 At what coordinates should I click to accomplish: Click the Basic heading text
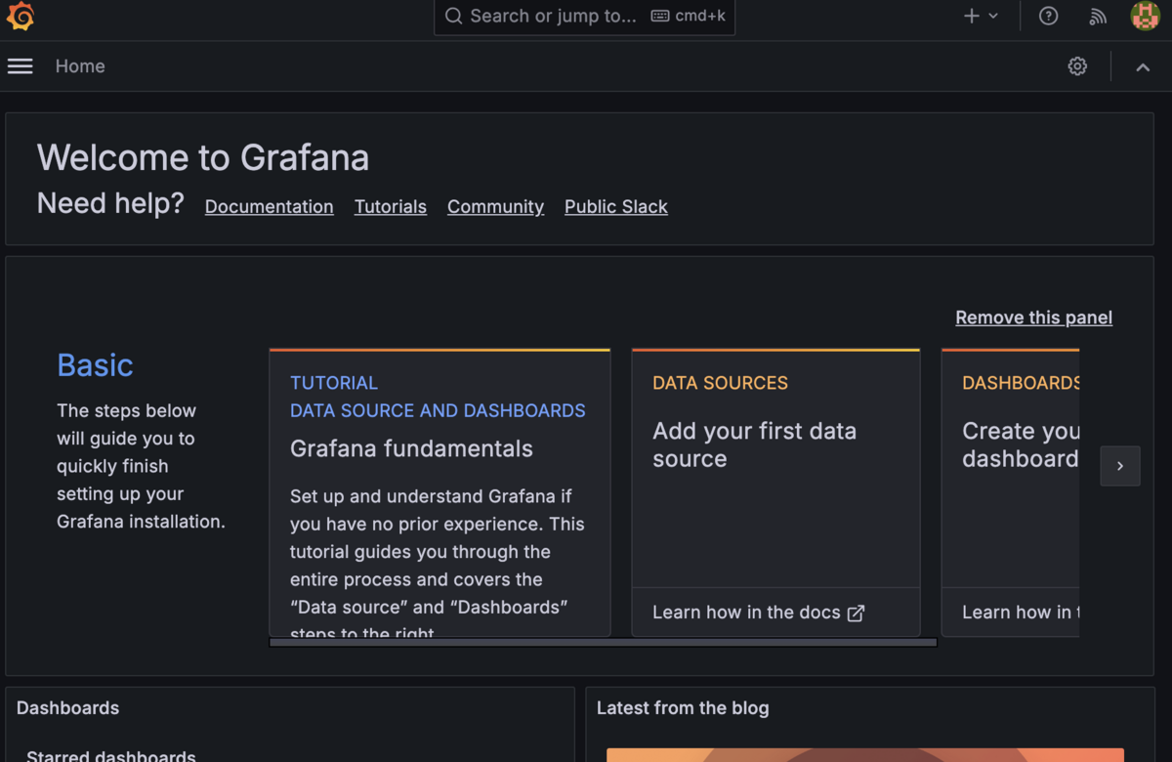click(x=95, y=365)
